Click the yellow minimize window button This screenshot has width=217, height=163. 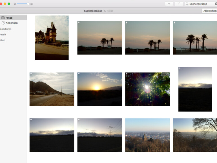pyautogui.click(x=5, y=4)
